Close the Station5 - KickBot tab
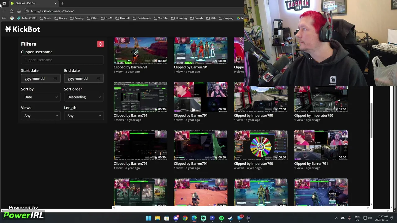Image resolution: width=397 pixels, height=223 pixels. click(56, 3)
